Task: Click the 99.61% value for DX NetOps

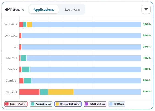Action: [147, 35]
